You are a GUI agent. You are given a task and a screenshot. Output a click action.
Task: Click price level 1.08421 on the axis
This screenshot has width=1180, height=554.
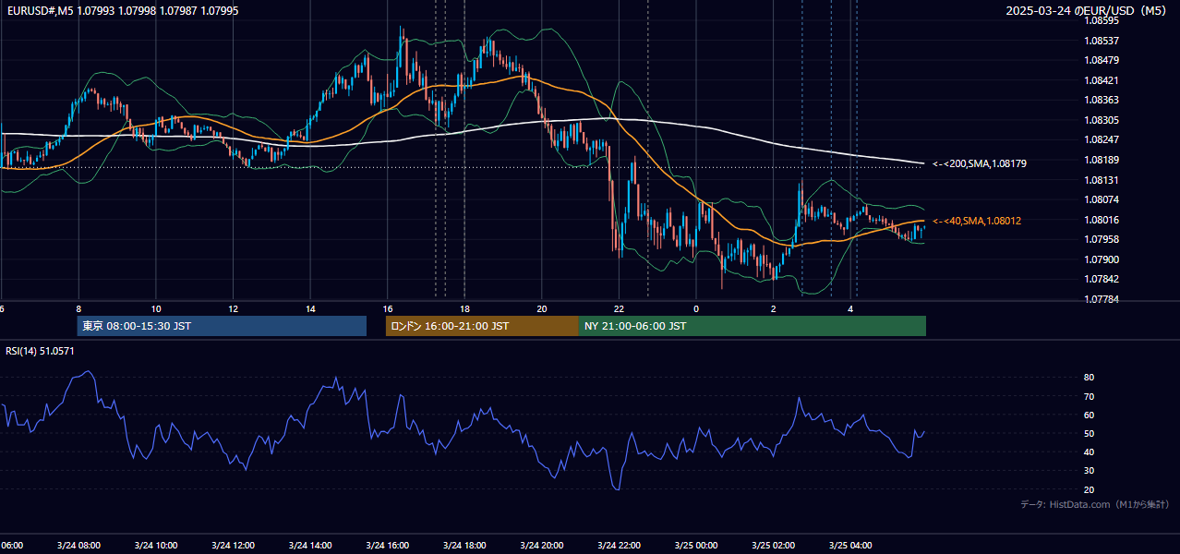point(1101,80)
